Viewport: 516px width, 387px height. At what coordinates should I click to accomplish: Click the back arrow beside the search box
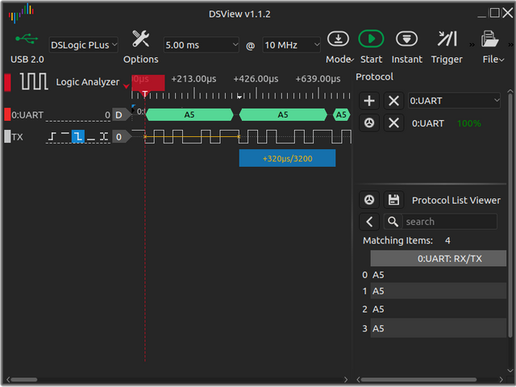tap(369, 222)
